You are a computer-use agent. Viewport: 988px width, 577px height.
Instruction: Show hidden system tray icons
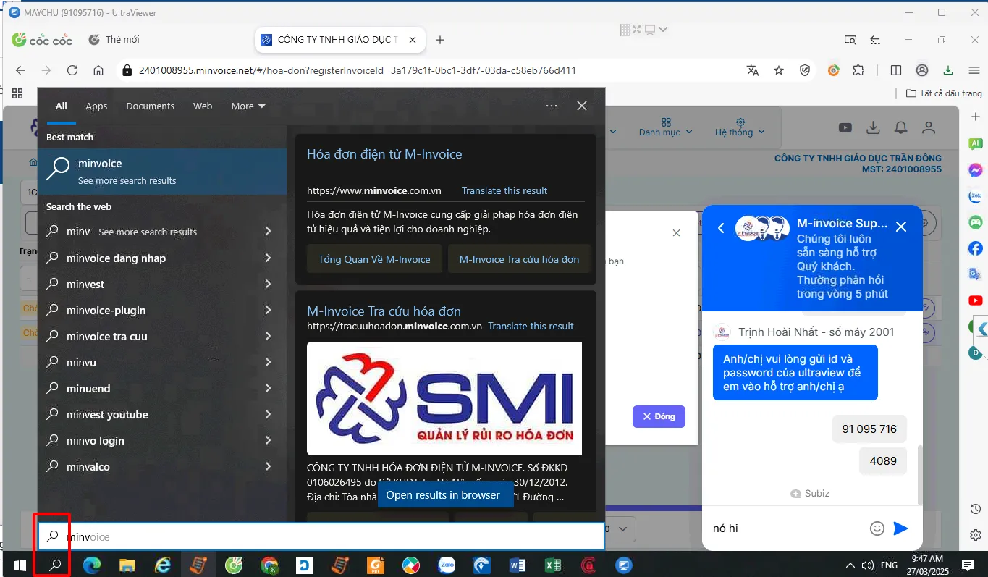click(850, 565)
